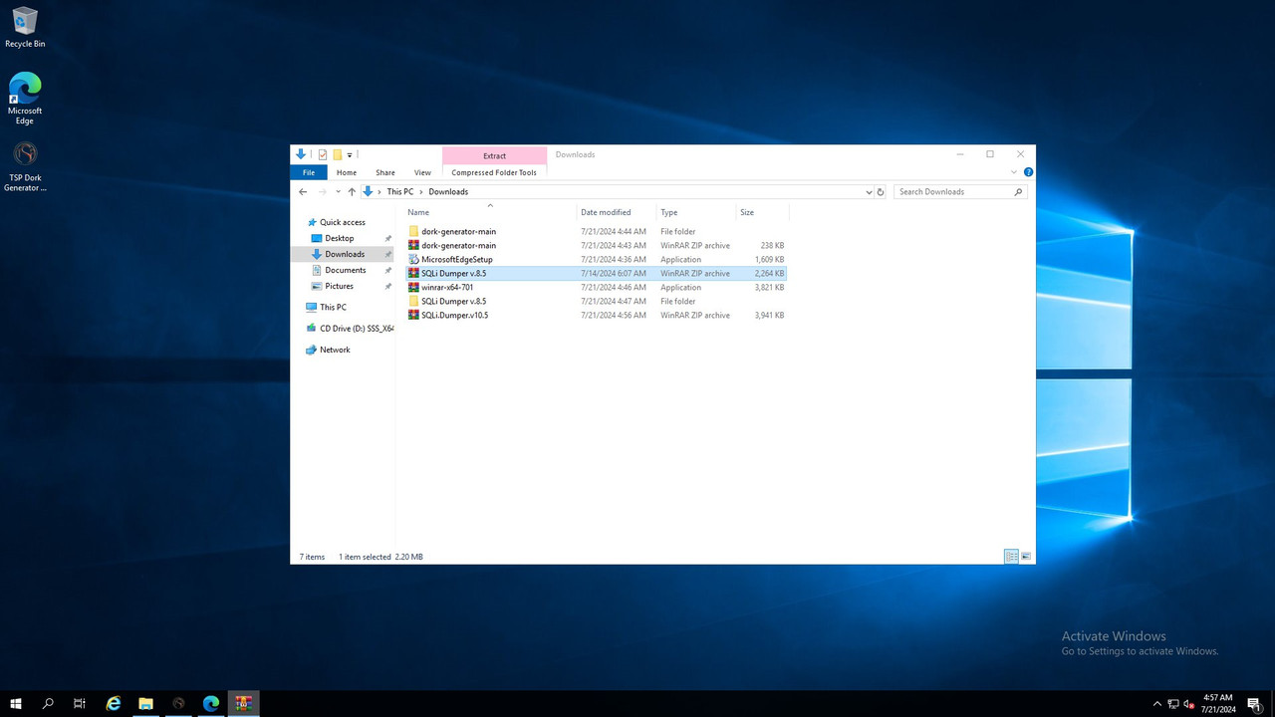Switch to WinRAR on the taskbar
The width and height of the screenshot is (1275, 717).
(x=243, y=703)
